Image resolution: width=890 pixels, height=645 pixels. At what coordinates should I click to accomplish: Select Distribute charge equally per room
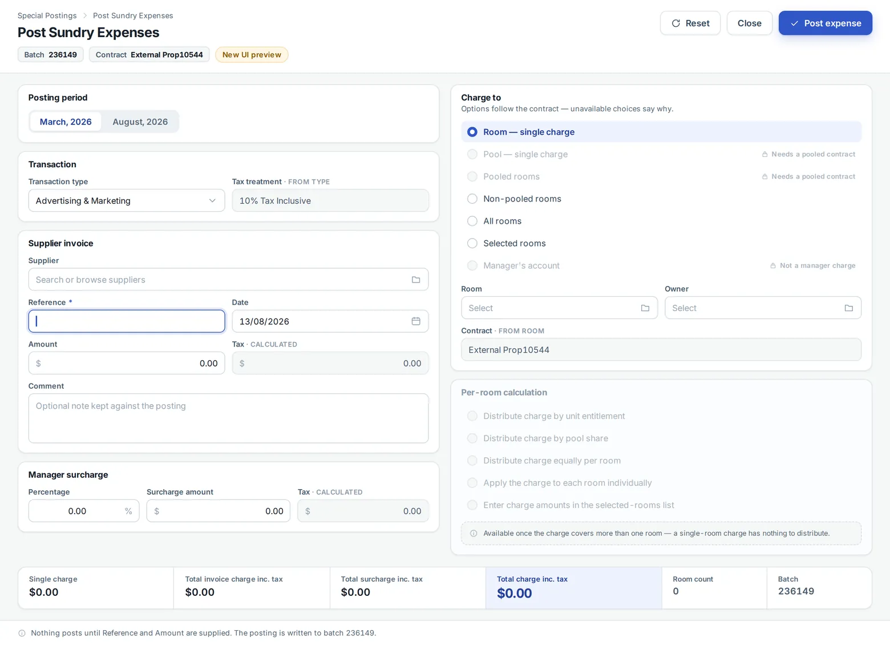coord(661,461)
